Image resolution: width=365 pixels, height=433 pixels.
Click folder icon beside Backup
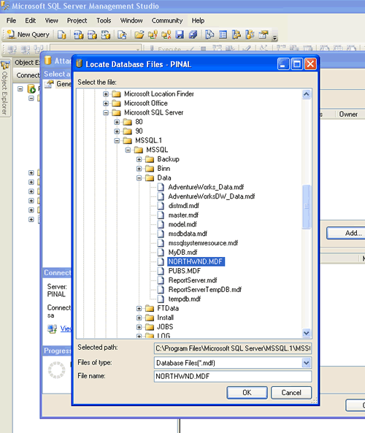(150, 159)
